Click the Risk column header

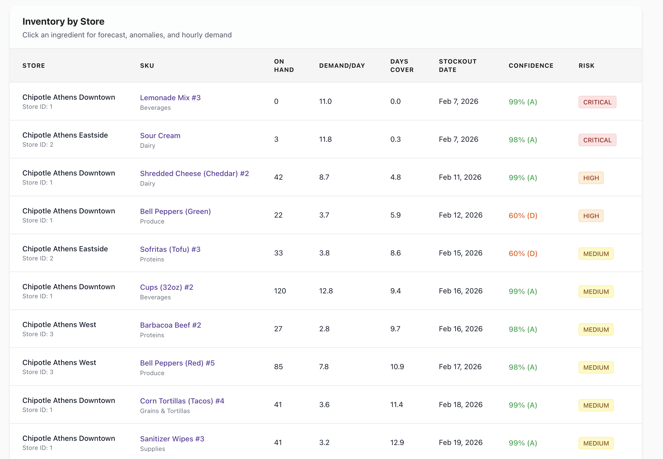[x=586, y=66]
